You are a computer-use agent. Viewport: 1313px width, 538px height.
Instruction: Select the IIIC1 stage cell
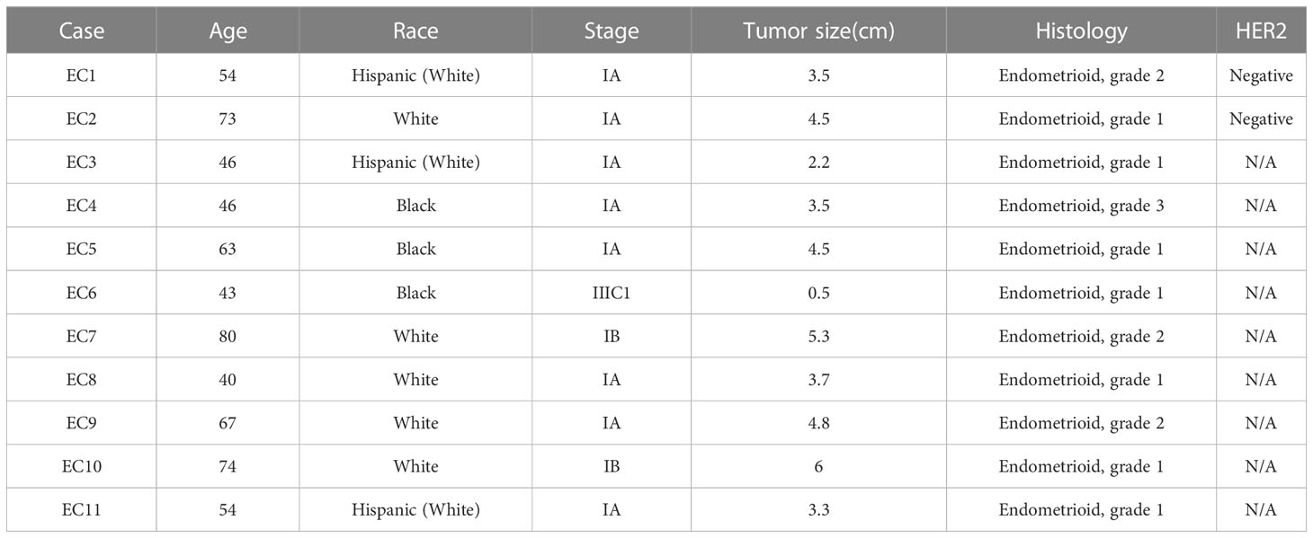point(612,293)
